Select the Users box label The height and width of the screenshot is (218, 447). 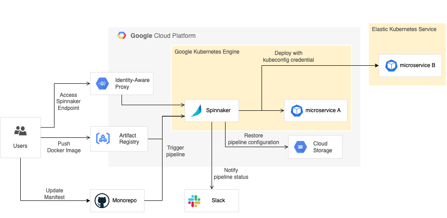click(x=20, y=146)
